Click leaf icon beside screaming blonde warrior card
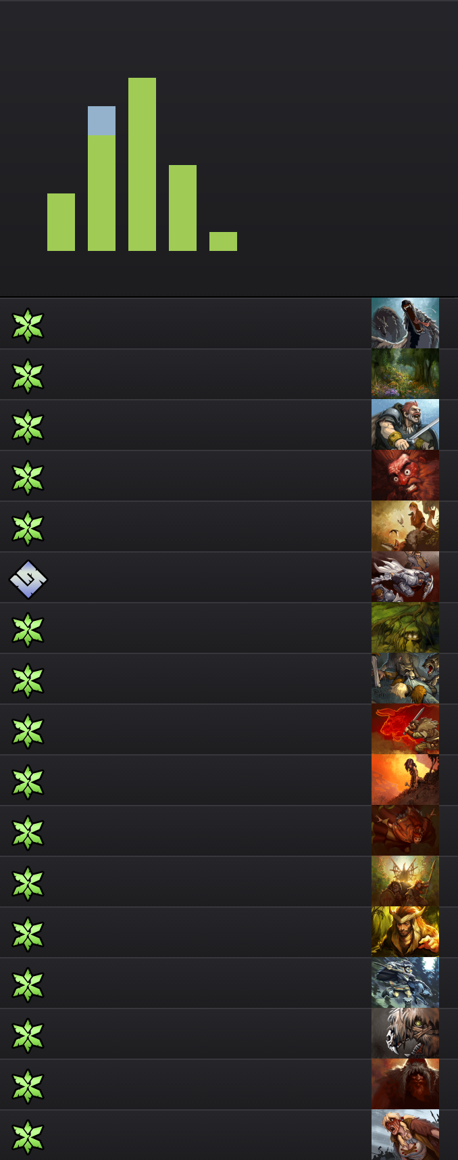The width and height of the screenshot is (458, 1160). [28, 1137]
